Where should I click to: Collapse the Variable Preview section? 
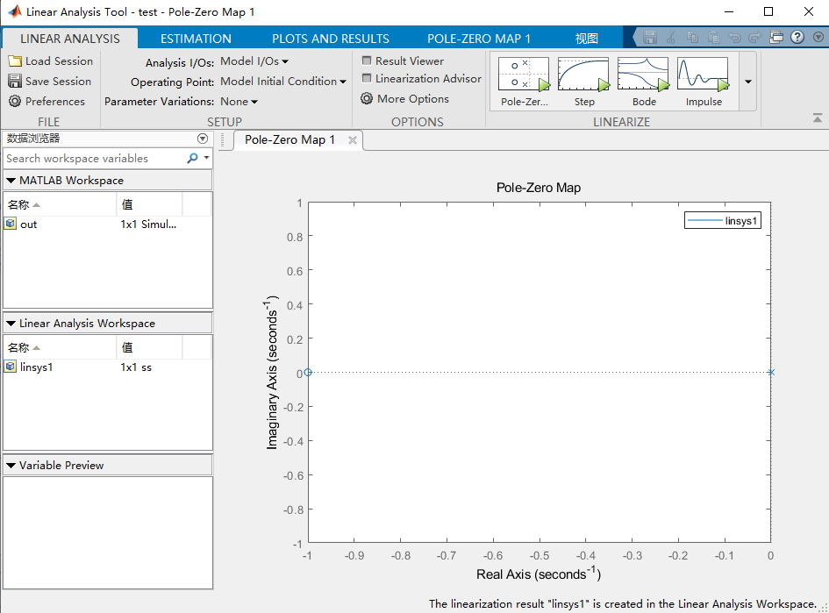point(11,466)
